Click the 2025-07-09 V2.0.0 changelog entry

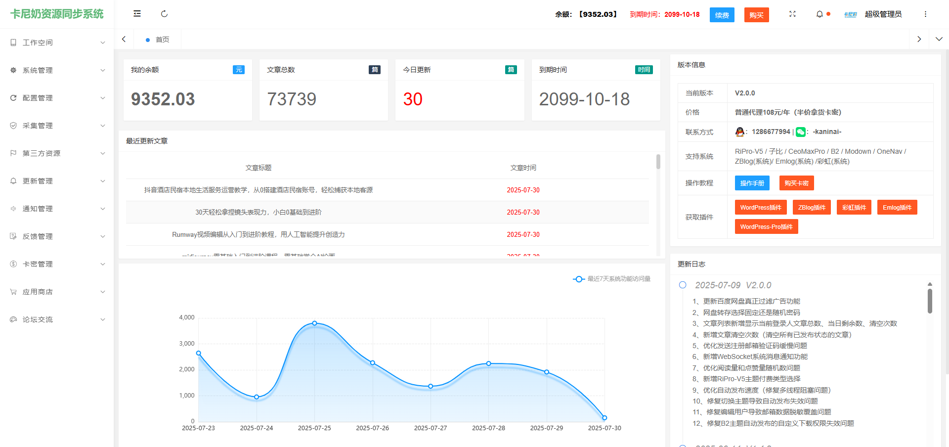tap(733, 285)
